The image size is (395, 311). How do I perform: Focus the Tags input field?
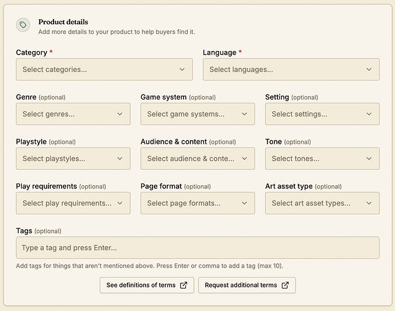198,248
